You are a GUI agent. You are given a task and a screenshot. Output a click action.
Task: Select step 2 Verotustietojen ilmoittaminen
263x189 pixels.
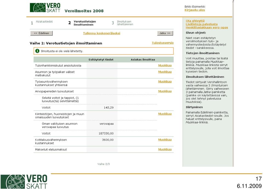pos(82,23)
